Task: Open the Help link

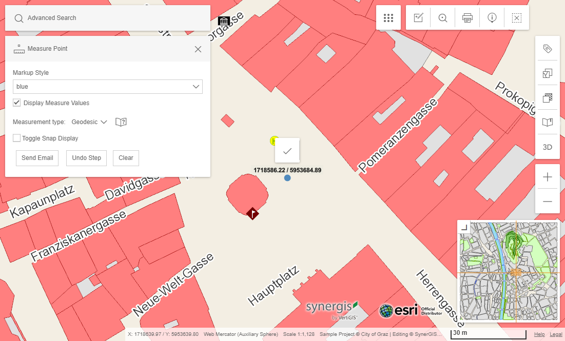Action: coord(539,334)
